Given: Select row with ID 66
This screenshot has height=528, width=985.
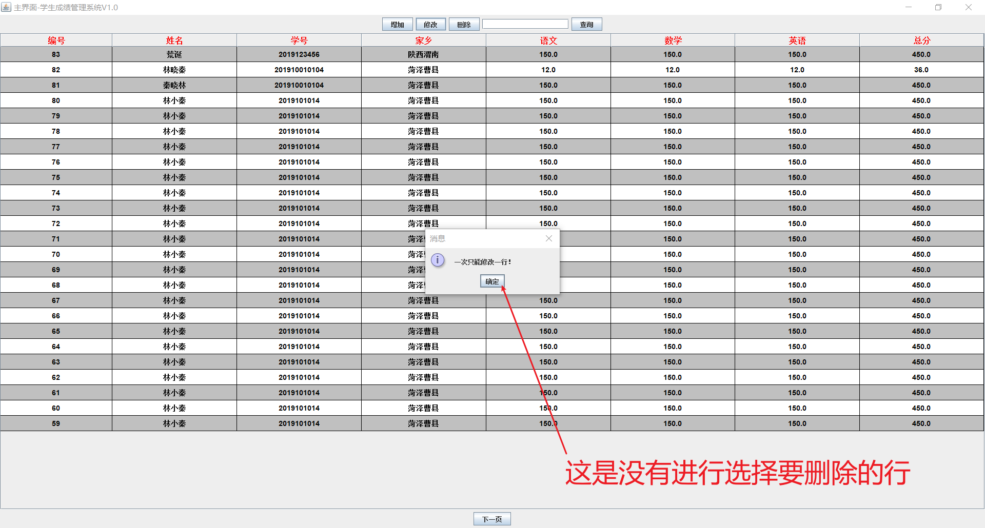Looking at the screenshot, I should (492, 316).
